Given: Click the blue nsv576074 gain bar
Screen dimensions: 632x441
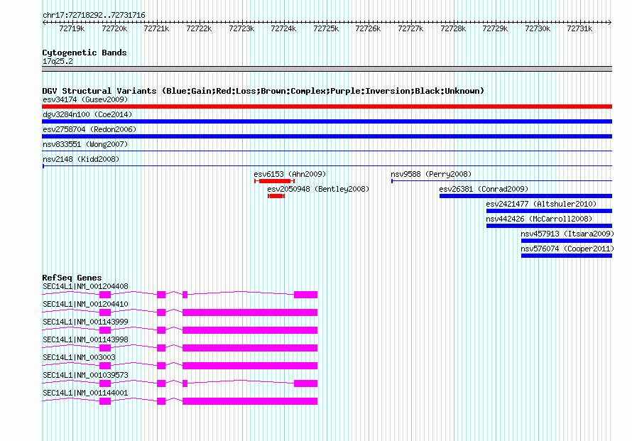Looking at the screenshot, I should 567,256.
